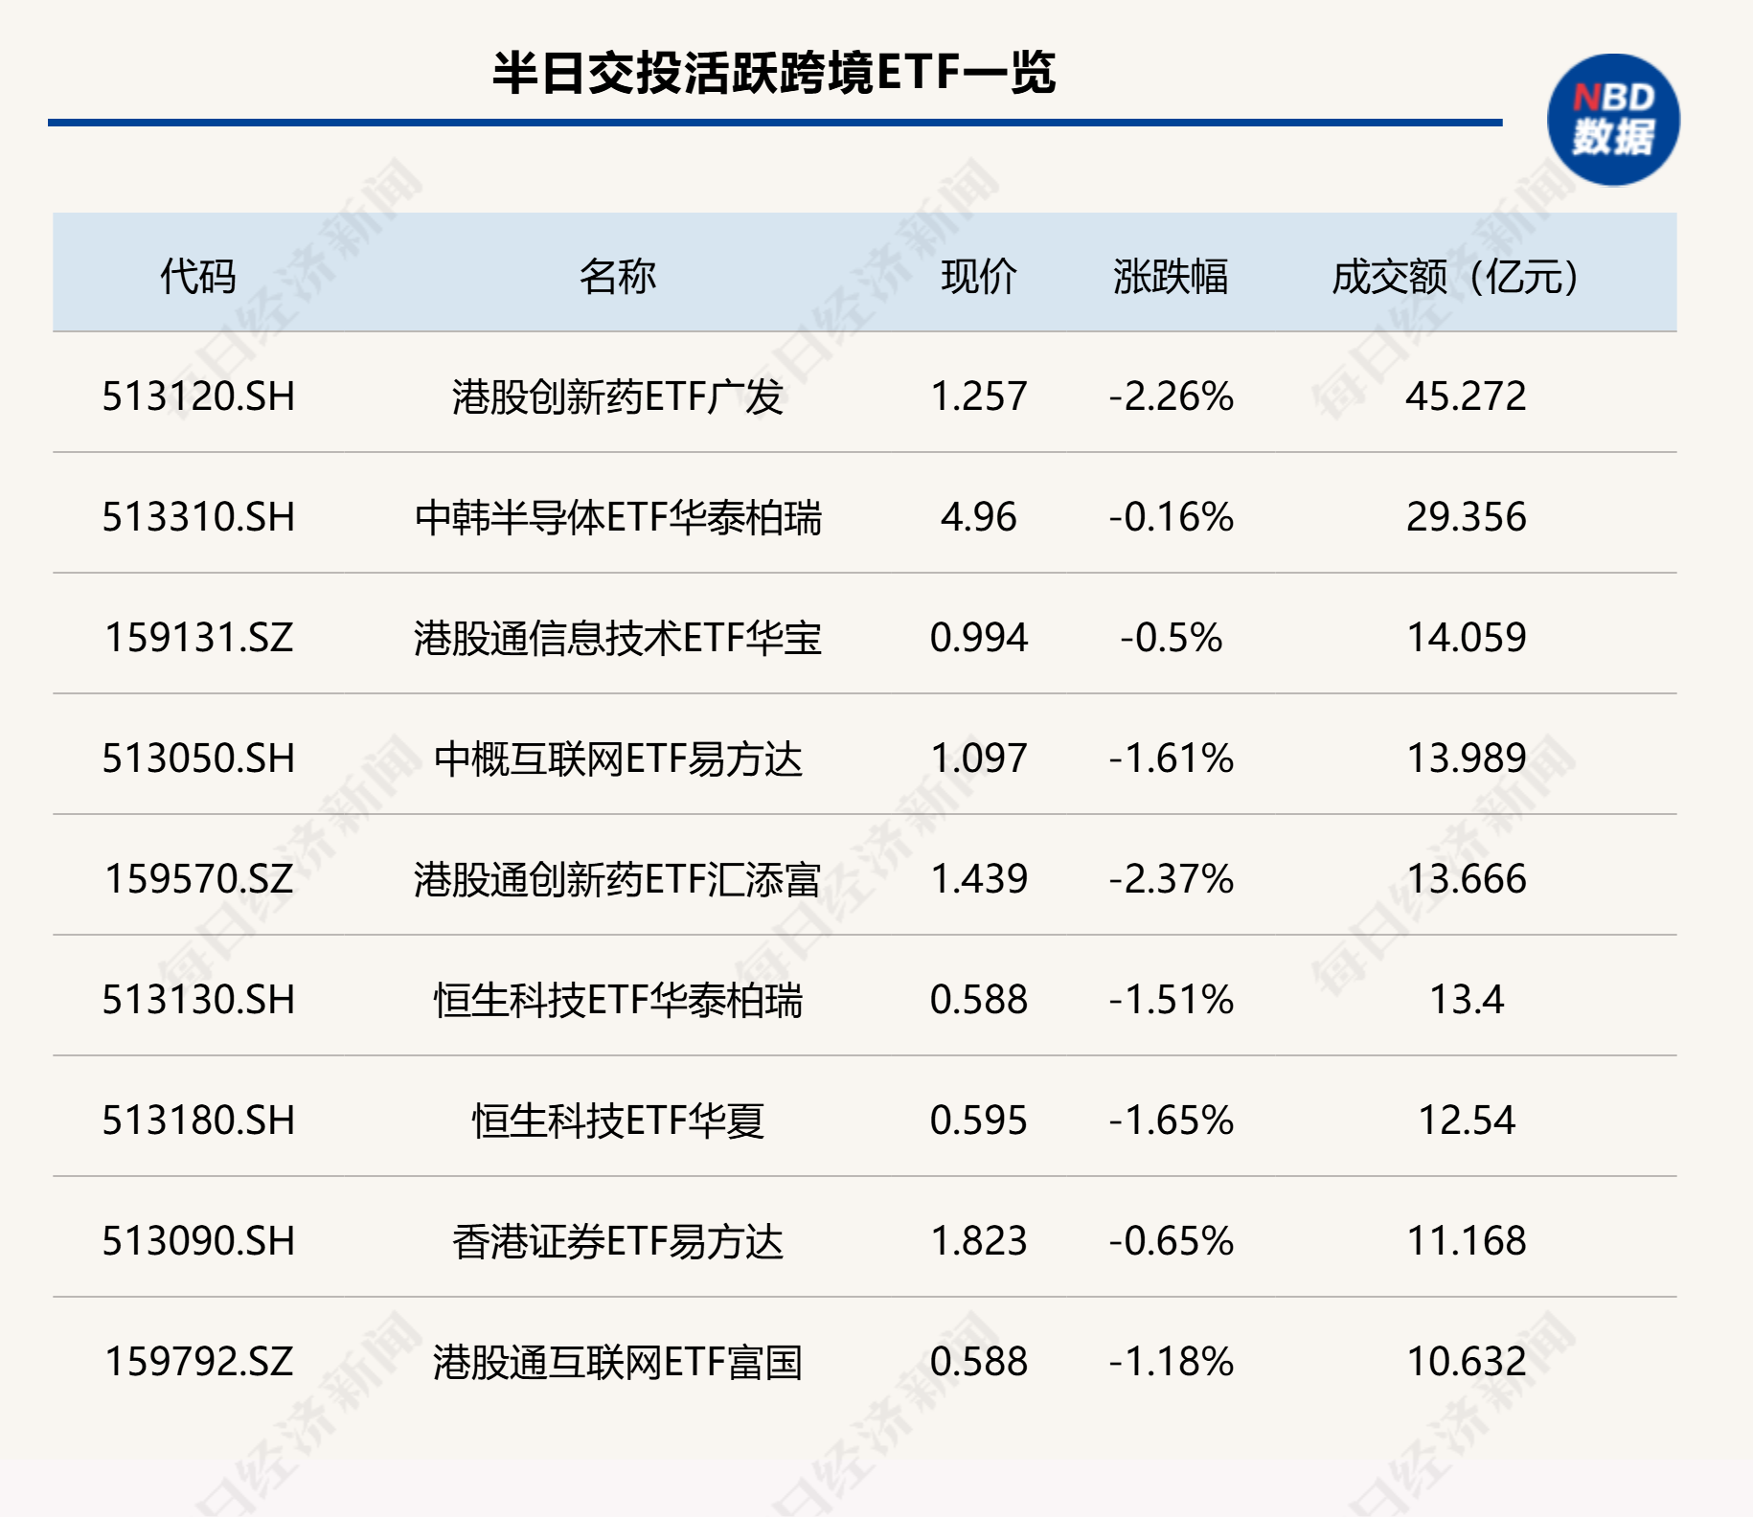
Task: Select the 代码 column header
Action: tap(198, 277)
